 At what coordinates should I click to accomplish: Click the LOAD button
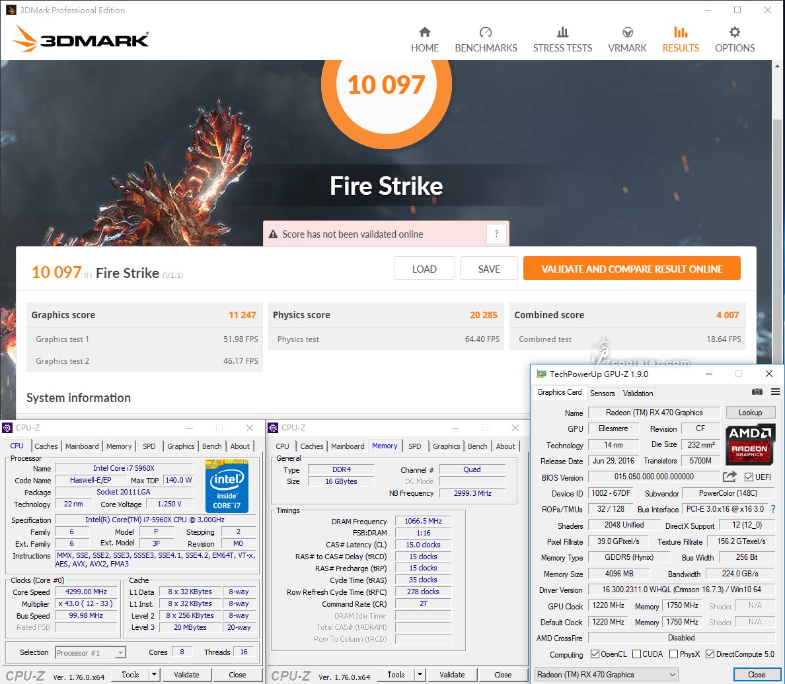424,269
